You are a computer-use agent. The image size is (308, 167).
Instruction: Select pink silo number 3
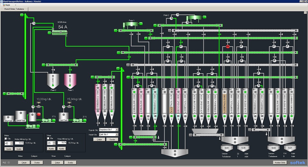[x=178, y=105]
